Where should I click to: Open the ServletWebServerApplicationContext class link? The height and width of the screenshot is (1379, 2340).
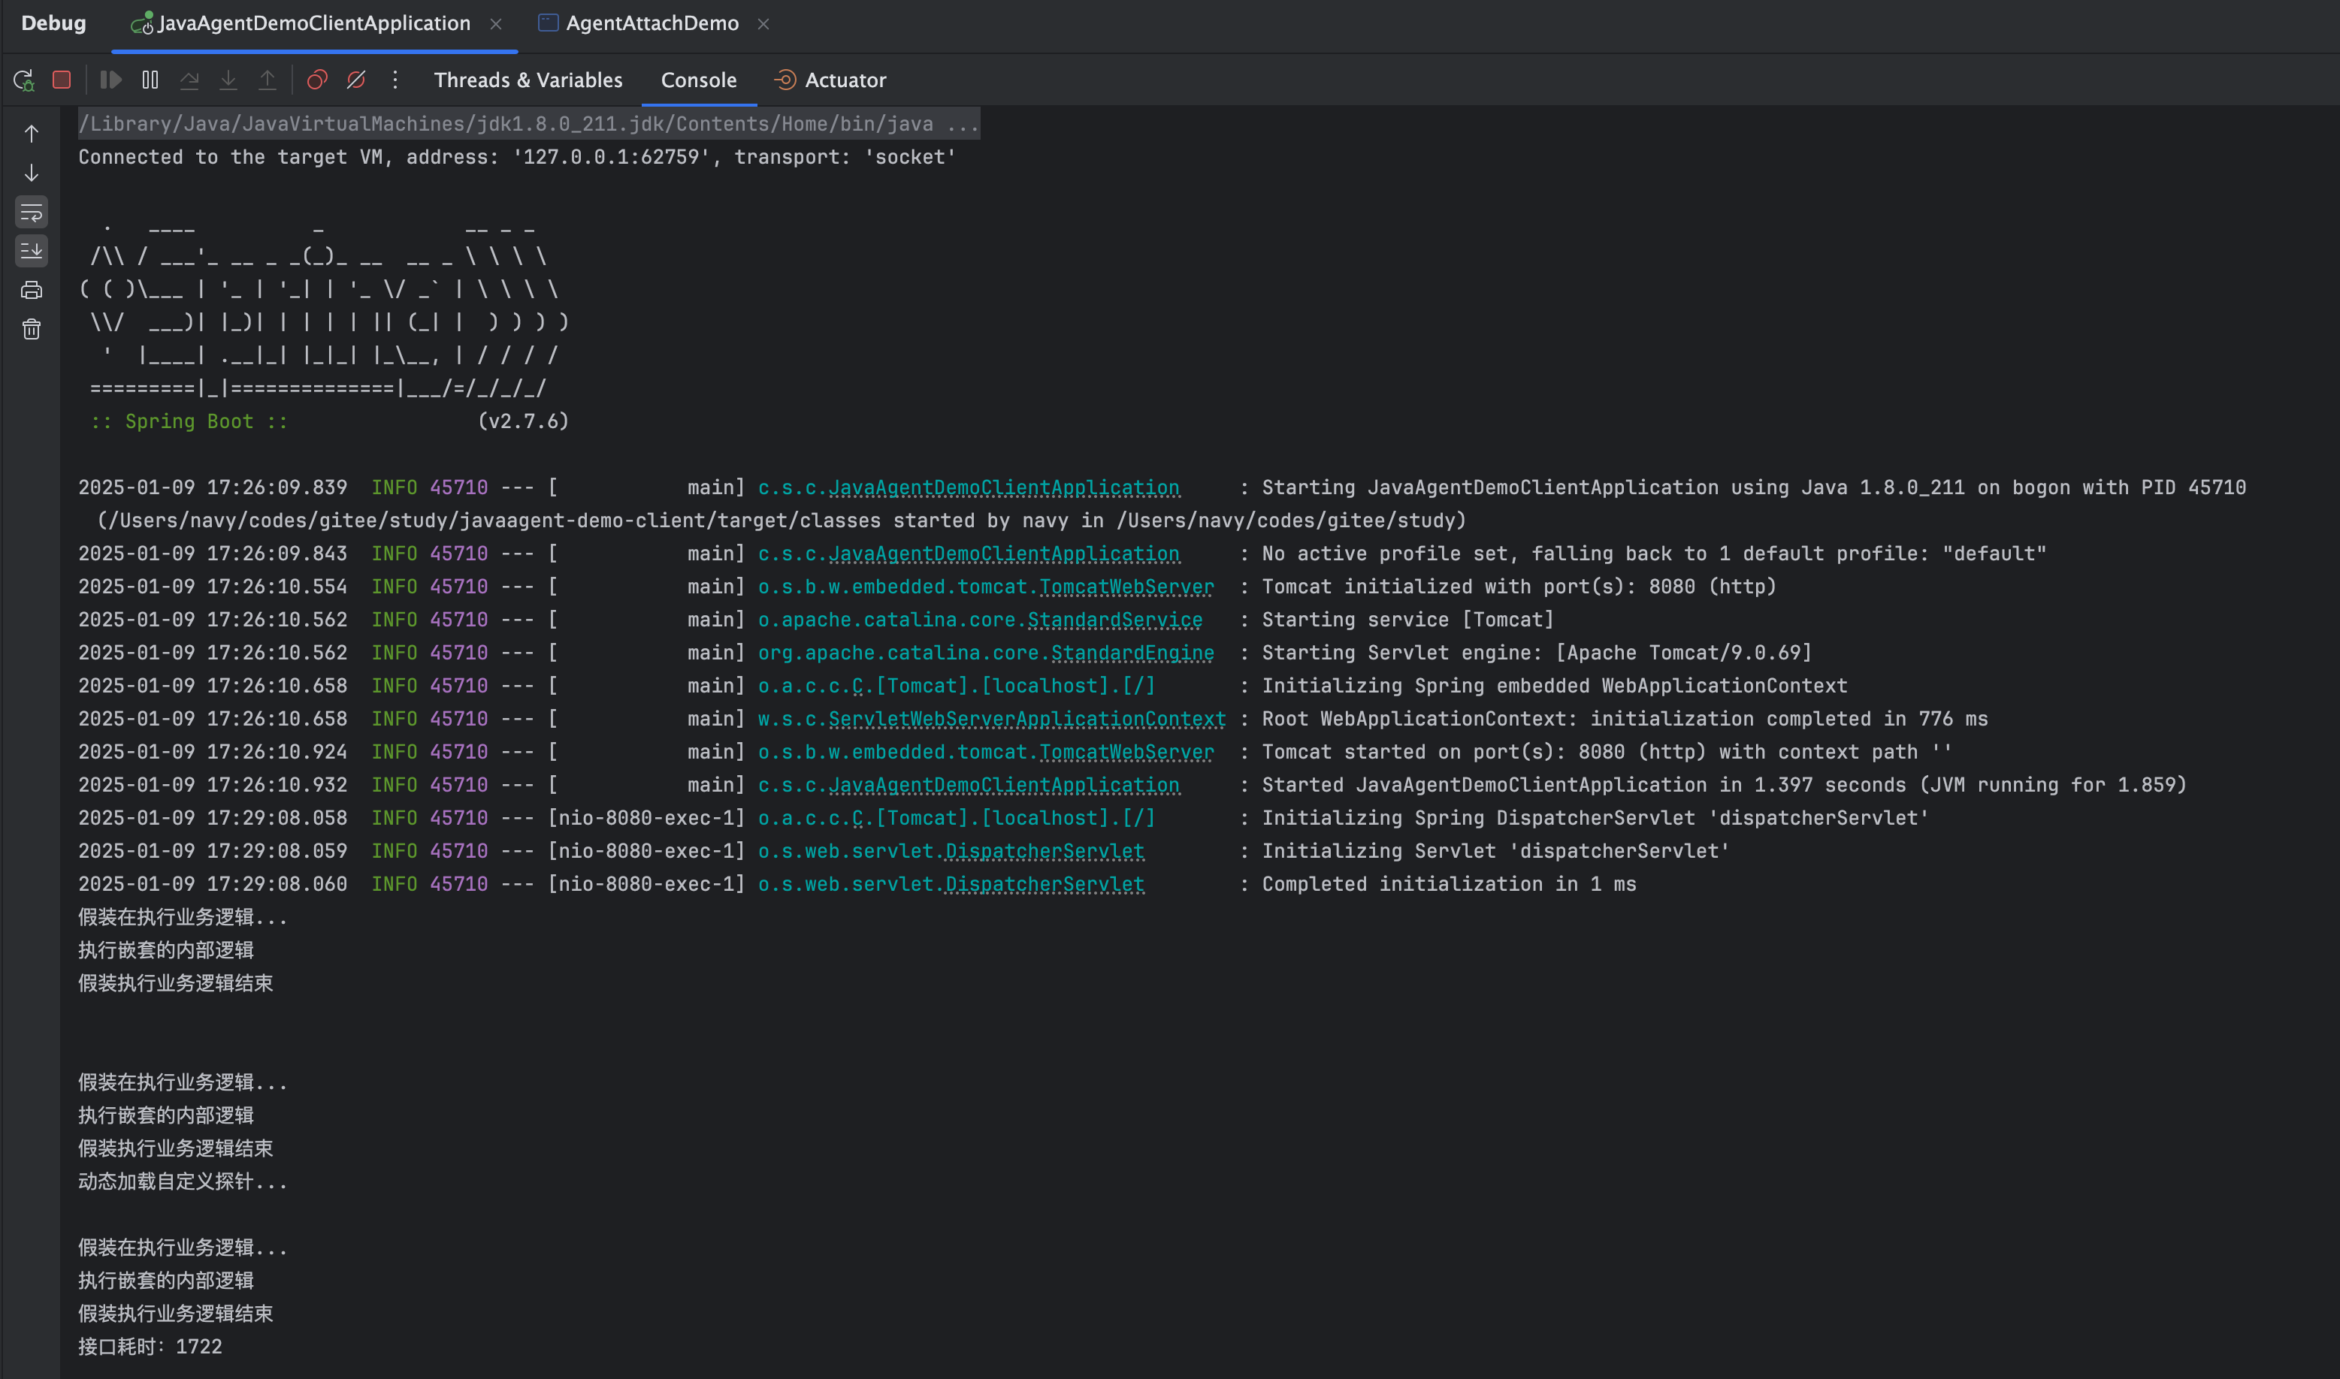point(1026,718)
